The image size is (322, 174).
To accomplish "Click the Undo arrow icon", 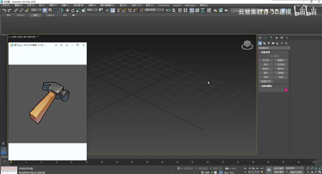I will [4, 10].
